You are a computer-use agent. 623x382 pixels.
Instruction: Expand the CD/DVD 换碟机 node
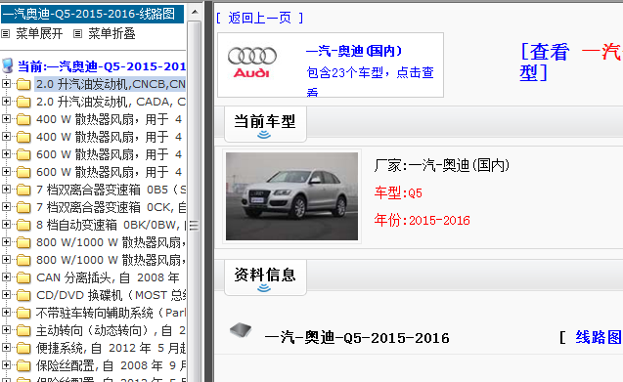click(x=6, y=294)
